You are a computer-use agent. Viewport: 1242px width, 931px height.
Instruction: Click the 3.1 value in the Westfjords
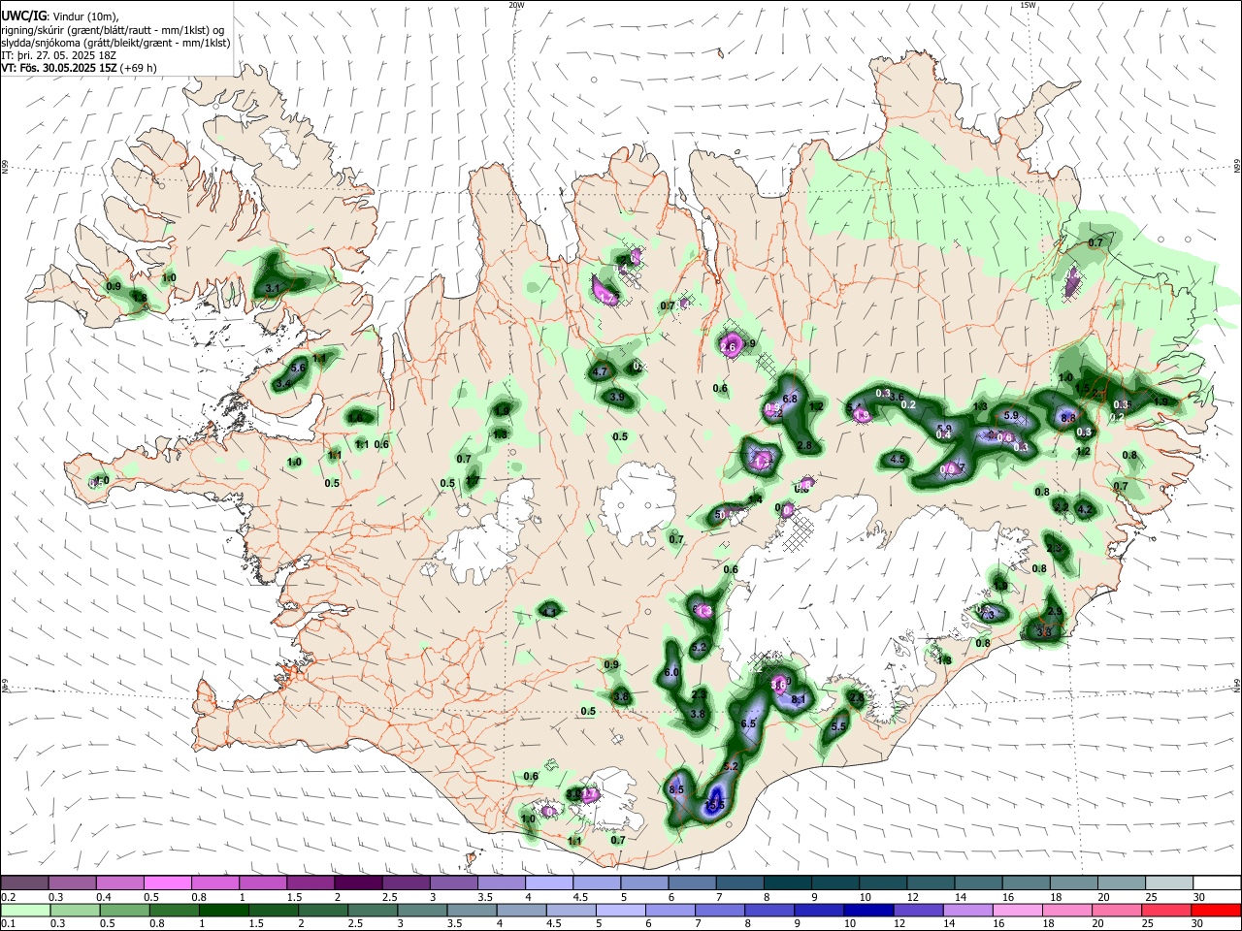(x=273, y=288)
